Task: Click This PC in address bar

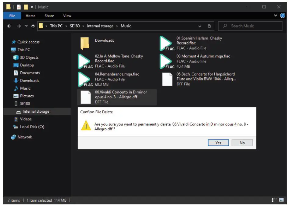Action: (56, 26)
